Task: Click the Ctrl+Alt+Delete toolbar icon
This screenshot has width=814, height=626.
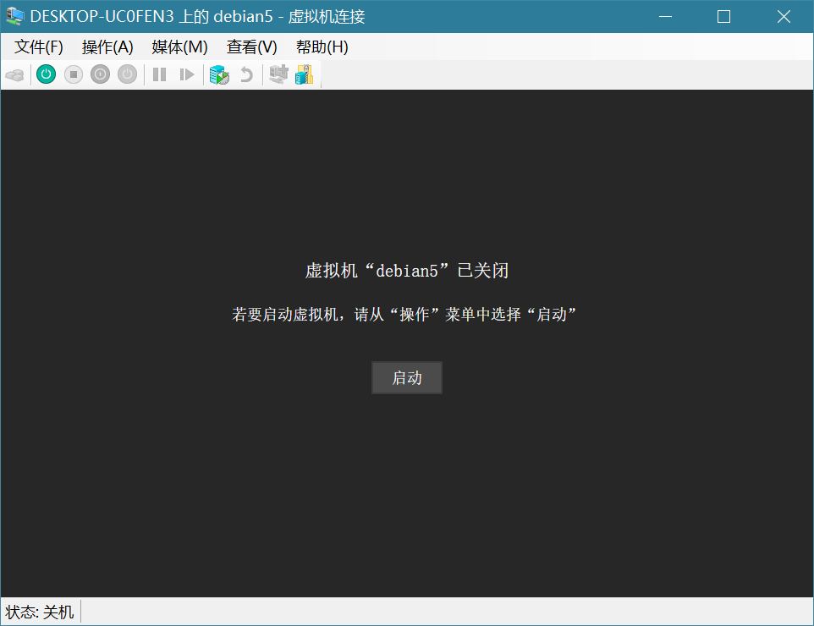Action: (x=14, y=75)
